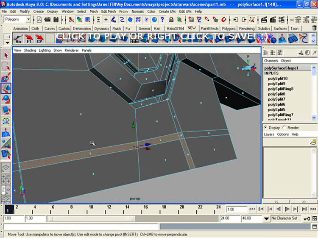Select polySplitRing8 in the inputs list

click(280, 89)
